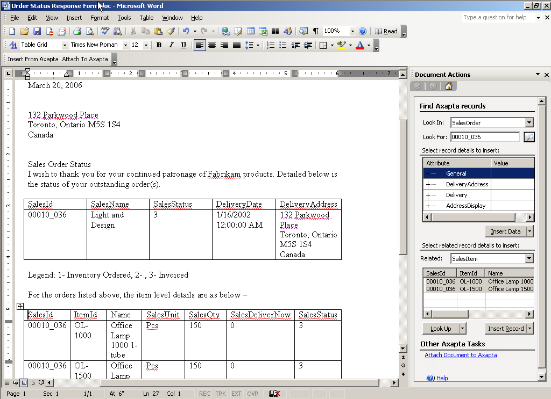Search Axapta records magnifier button
551x399 pixels.
(x=529, y=137)
